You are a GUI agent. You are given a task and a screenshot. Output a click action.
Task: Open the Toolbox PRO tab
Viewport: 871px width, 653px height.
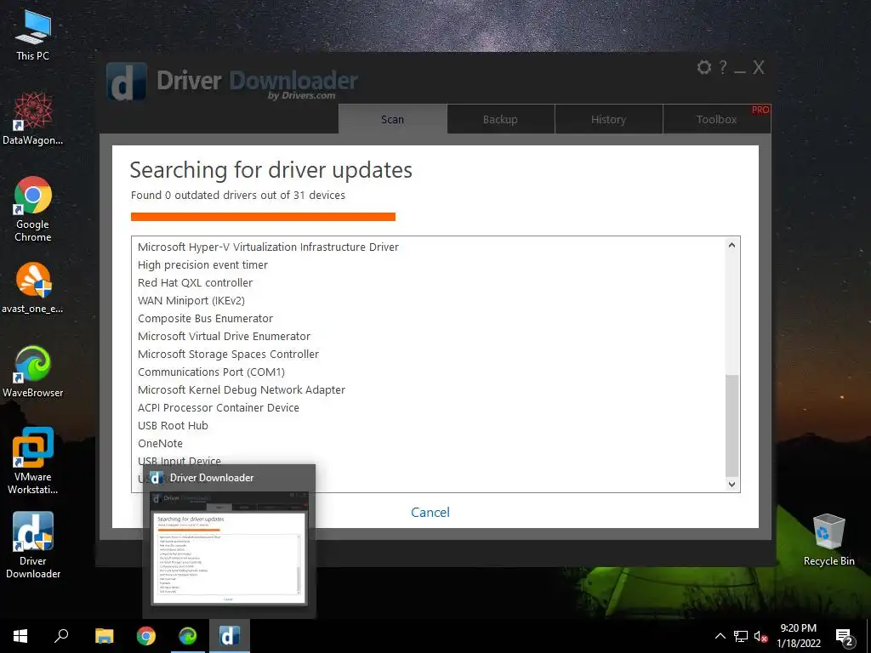[x=716, y=119]
